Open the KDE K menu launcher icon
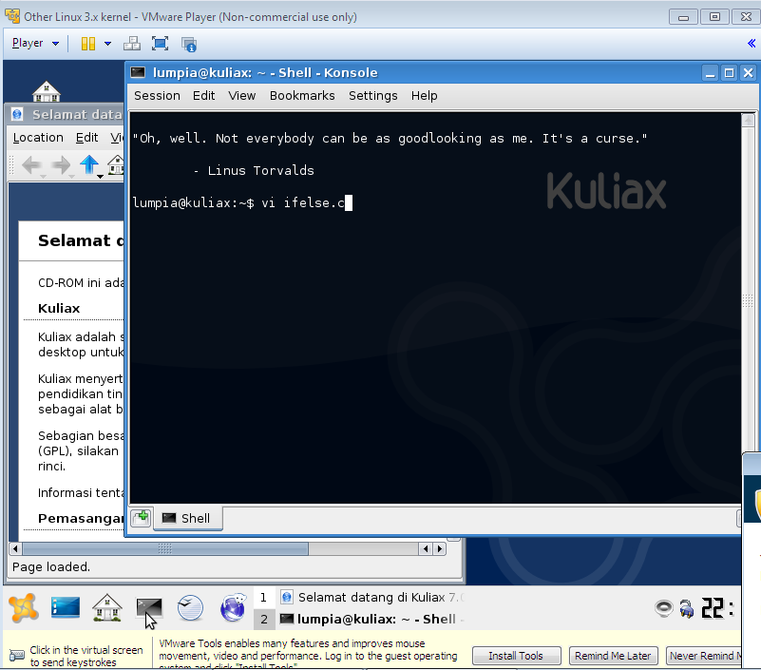Viewport: 761px width, 670px height. coord(23,607)
